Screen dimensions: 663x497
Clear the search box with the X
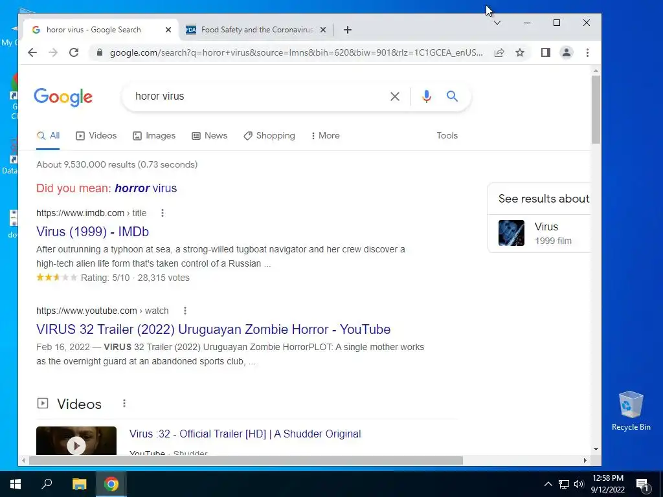tap(395, 96)
